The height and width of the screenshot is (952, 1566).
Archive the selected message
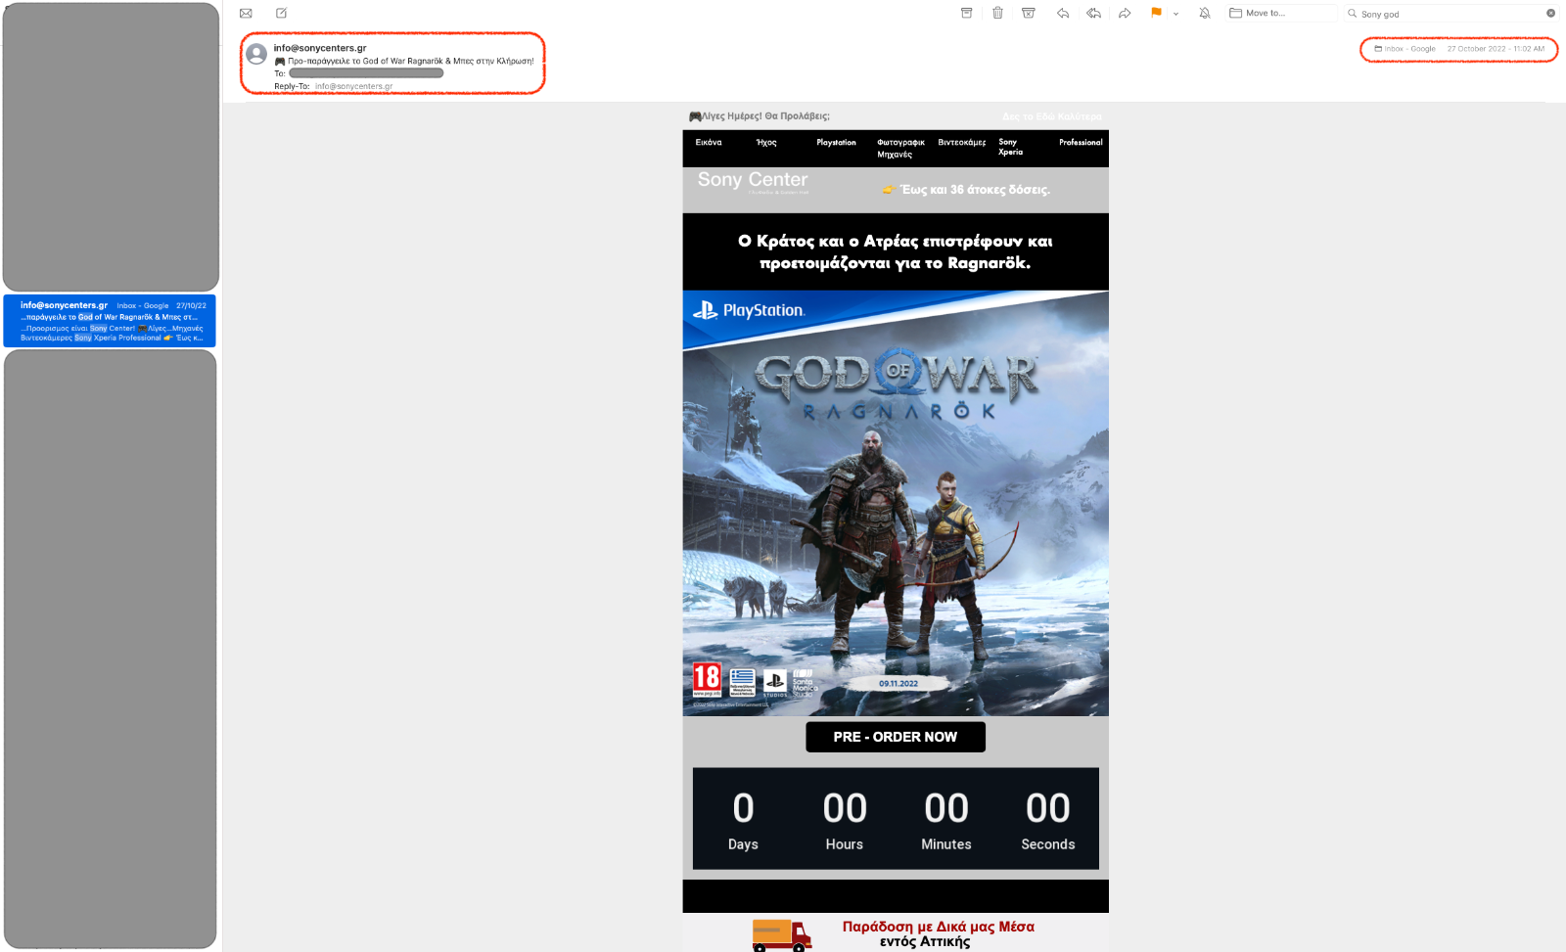point(966,13)
